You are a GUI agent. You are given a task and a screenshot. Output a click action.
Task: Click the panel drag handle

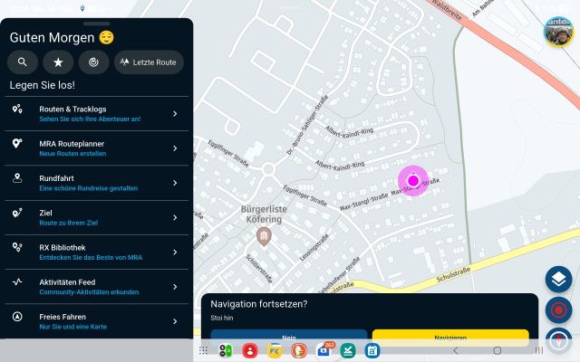click(x=95, y=23)
